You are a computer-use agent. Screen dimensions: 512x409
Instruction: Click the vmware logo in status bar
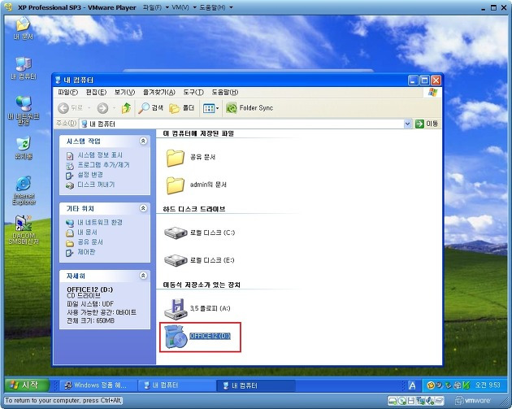click(x=473, y=400)
